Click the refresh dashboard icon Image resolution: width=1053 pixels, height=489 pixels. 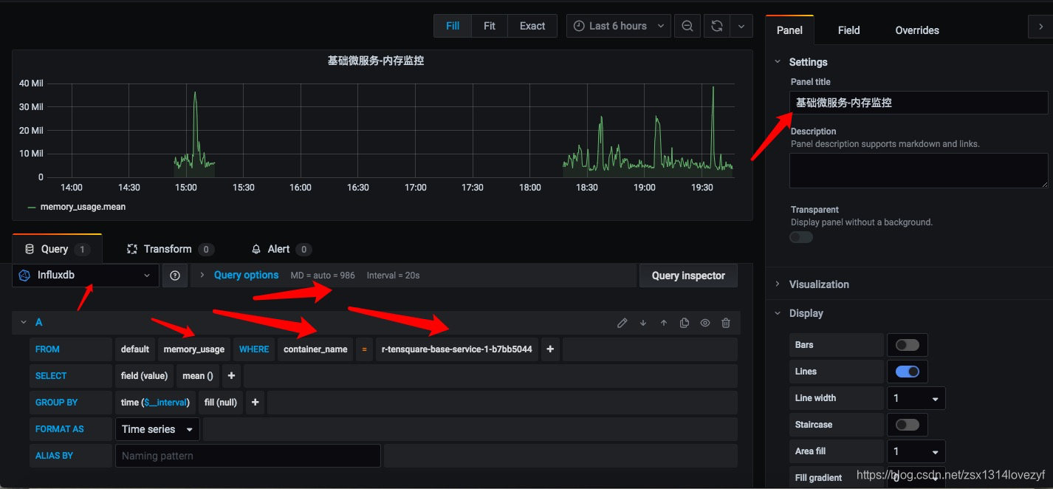[716, 26]
